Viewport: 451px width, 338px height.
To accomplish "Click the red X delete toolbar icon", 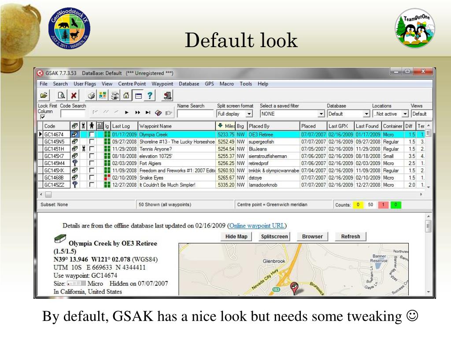I will point(74,95).
